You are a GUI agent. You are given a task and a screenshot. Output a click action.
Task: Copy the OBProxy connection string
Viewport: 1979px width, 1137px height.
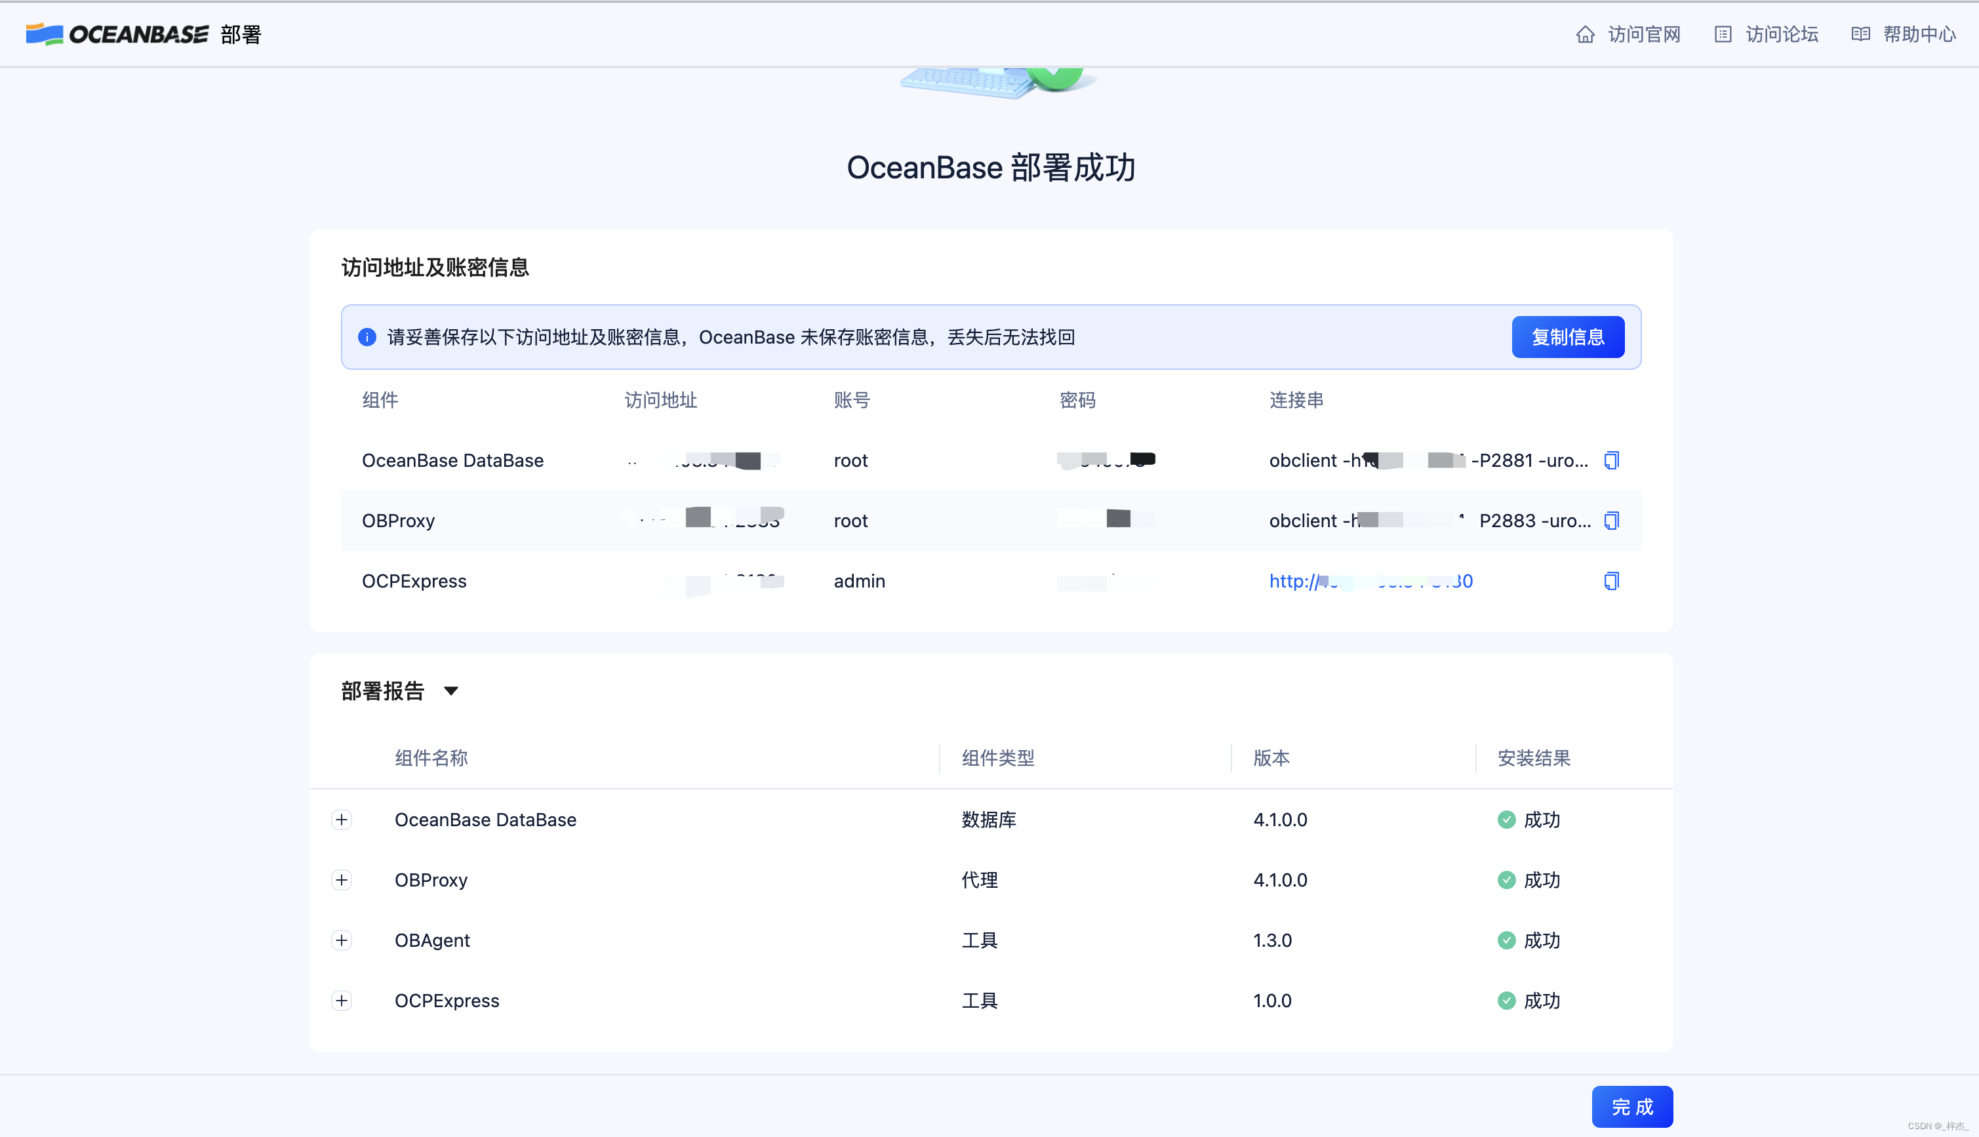tap(1611, 521)
